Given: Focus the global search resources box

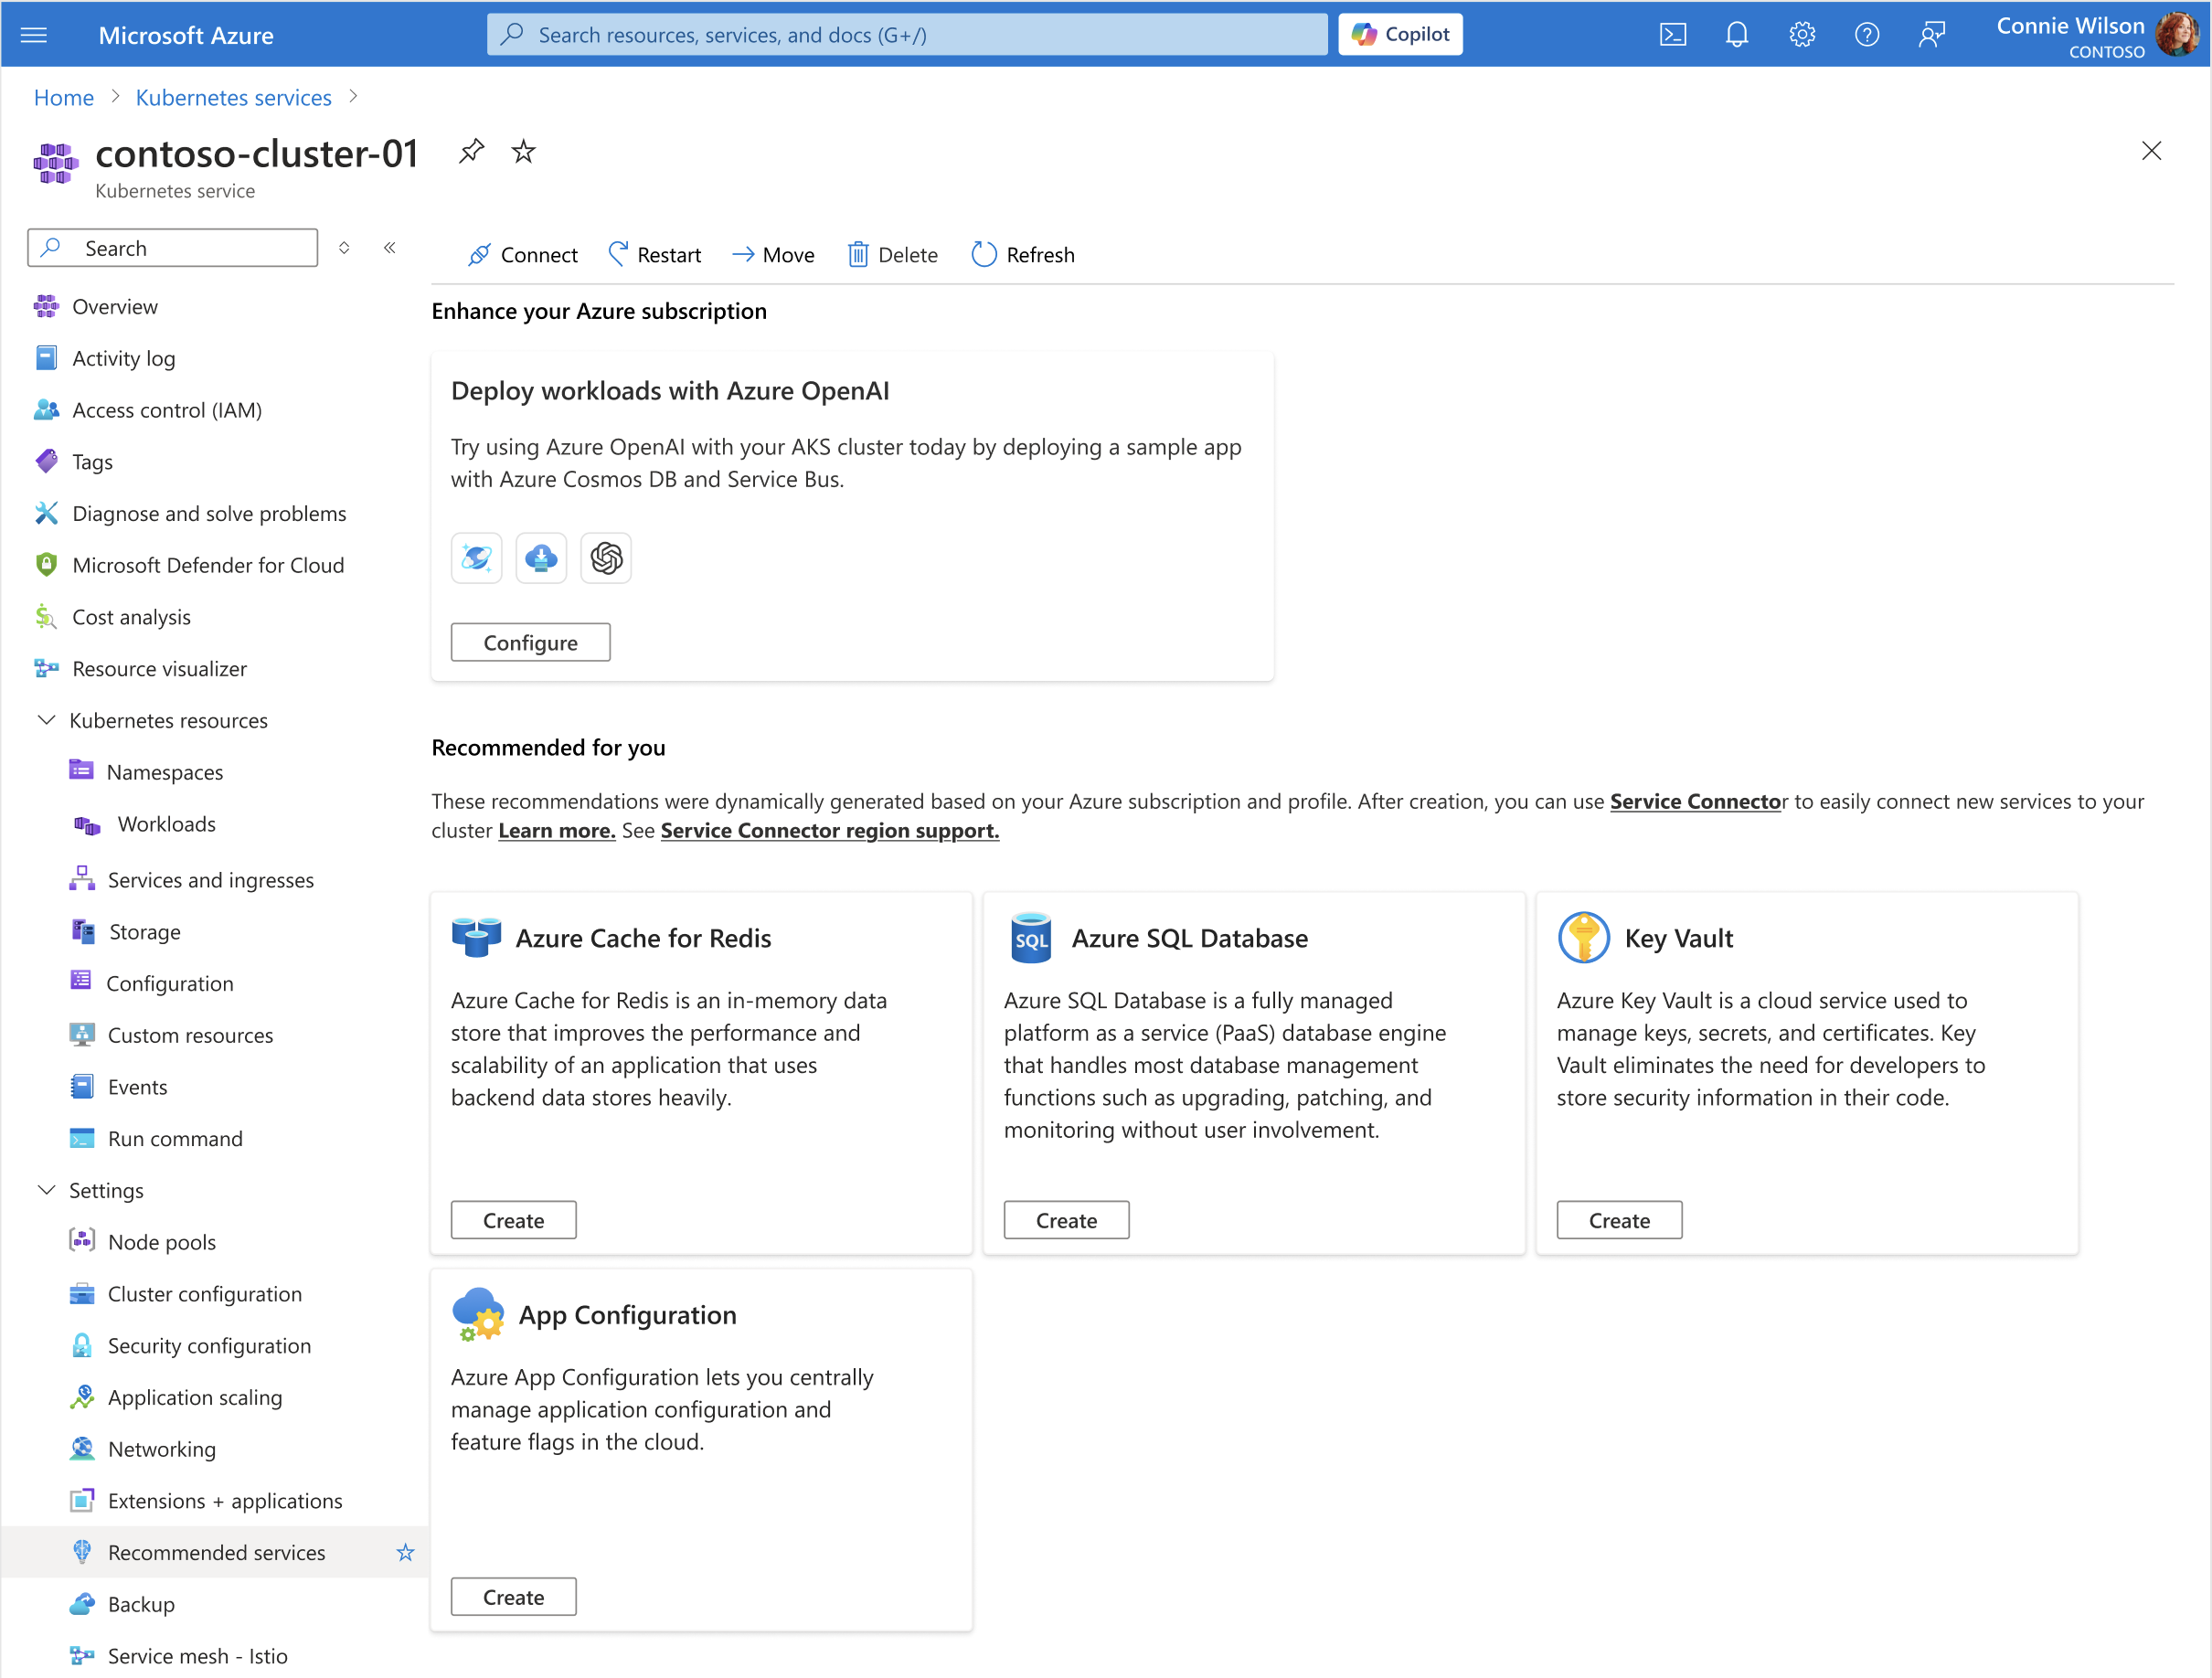Looking at the screenshot, I should click(x=907, y=35).
